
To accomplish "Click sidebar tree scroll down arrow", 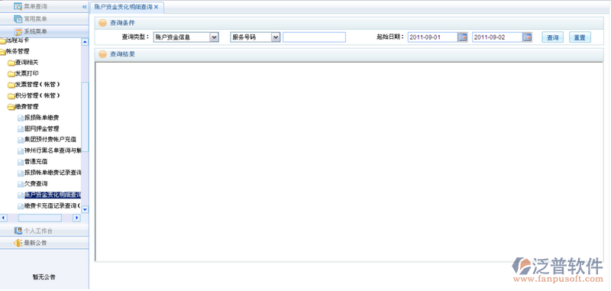I will [85, 209].
